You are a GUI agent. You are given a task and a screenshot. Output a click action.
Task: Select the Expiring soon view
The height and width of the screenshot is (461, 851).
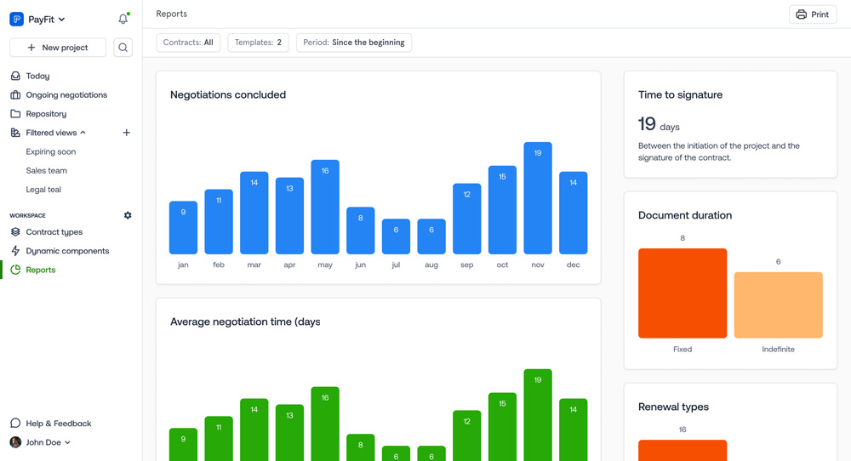[51, 151]
